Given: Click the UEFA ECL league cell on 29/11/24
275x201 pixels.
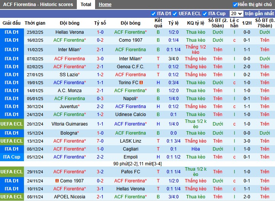Looking at the screenshot, I should pyautogui.click(x=12, y=172).
